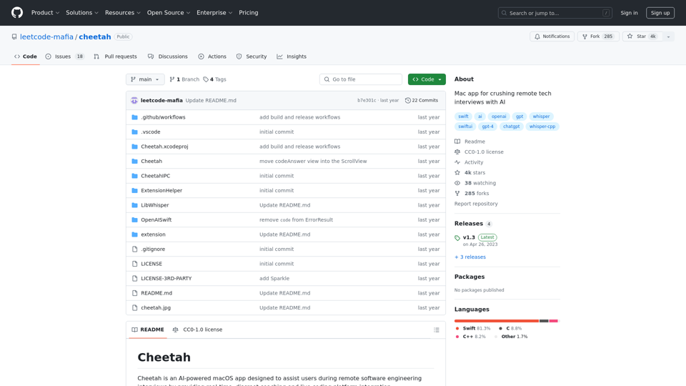
Task: Expand the Solutions menu
Action: coord(81,13)
